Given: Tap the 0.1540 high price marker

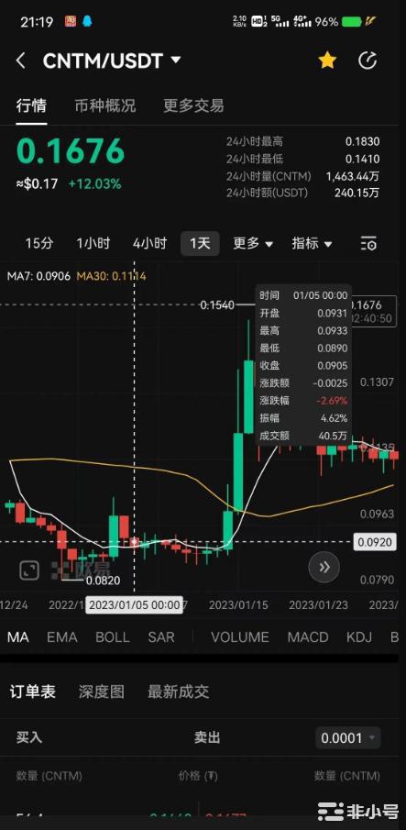Looking at the screenshot, I should (x=216, y=305).
